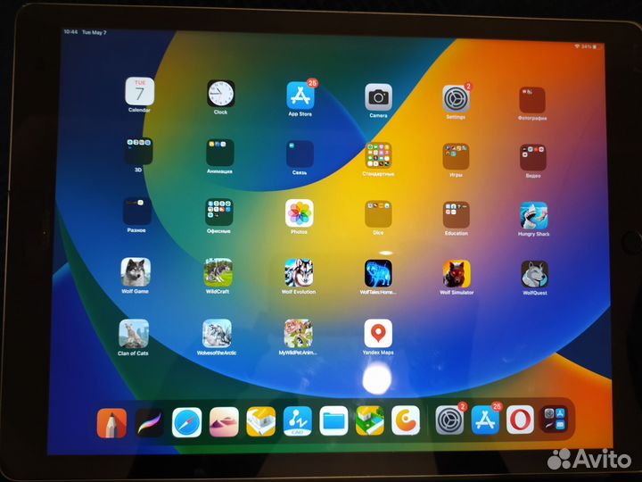Open the App Library icon in dock
This screenshot has width=642, height=482.
pos(554,420)
